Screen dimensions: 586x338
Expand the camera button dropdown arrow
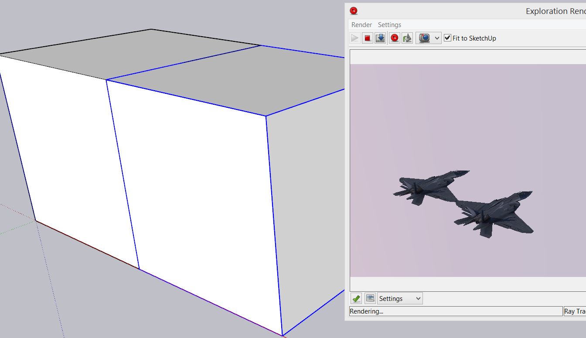coord(437,38)
